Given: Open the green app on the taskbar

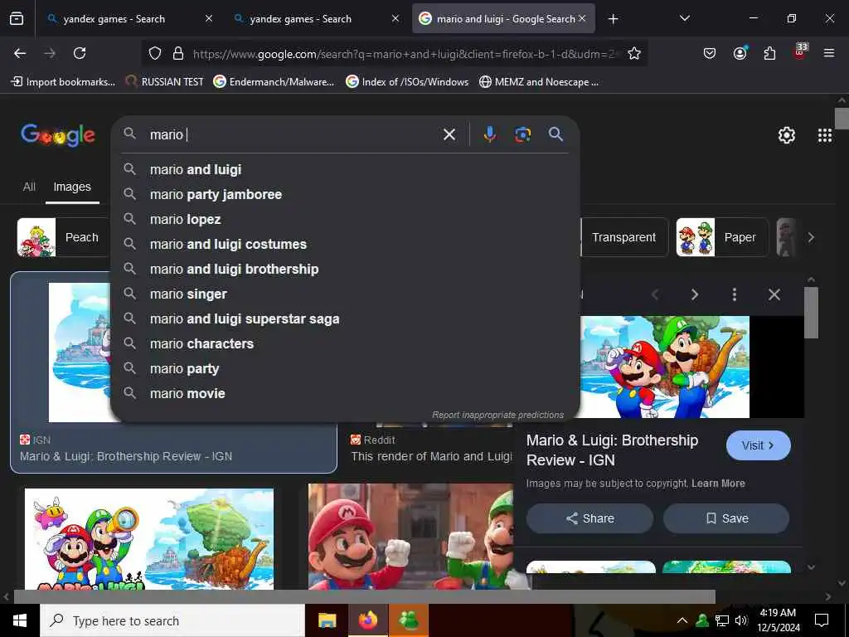Looking at the screenshot, I should click(409, 620).
